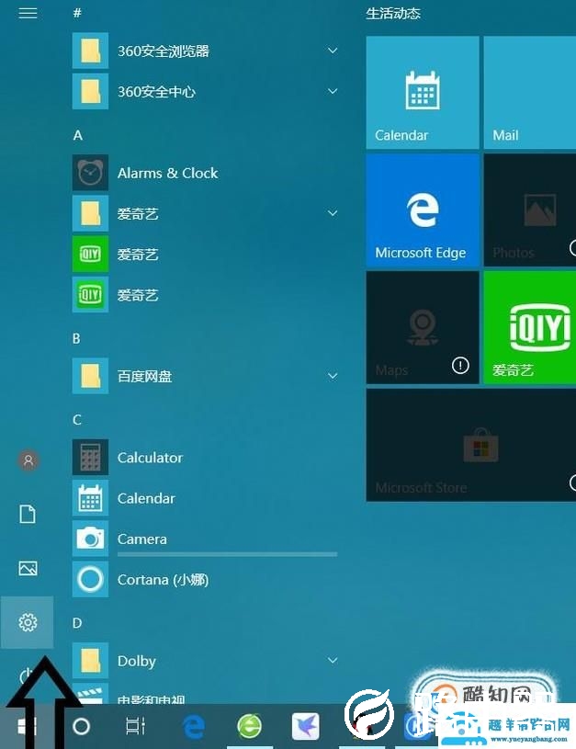Click the Calendar live tile
The height and width of the screenshot is (749, 576).
pos(423,92)
